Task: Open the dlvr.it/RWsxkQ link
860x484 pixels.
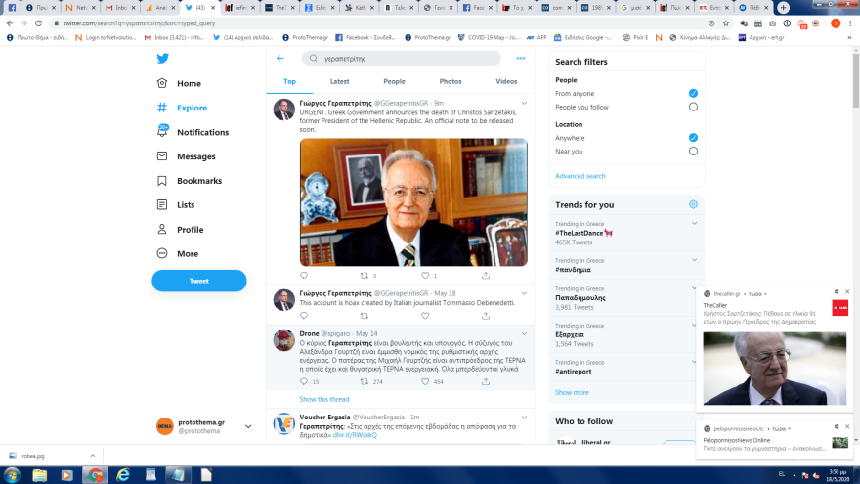Action: point(355,435)
